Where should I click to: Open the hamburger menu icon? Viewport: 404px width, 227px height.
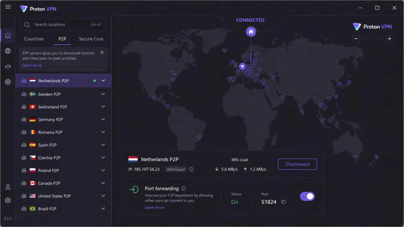8,7
